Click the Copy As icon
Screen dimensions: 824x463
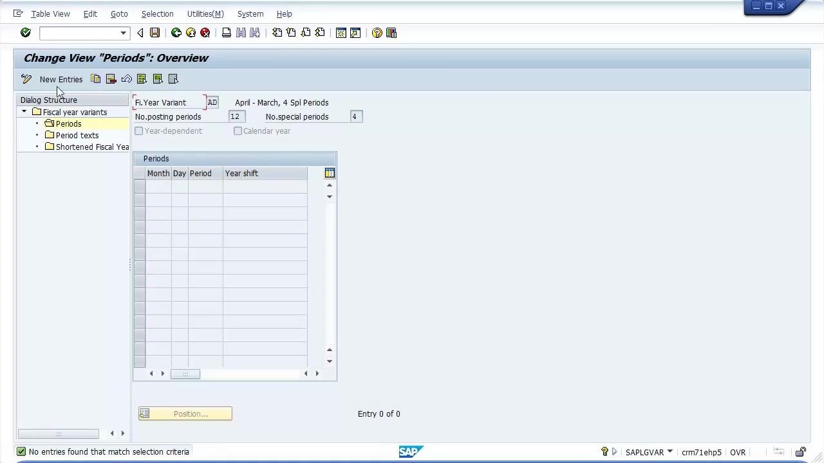coord(96,79)
